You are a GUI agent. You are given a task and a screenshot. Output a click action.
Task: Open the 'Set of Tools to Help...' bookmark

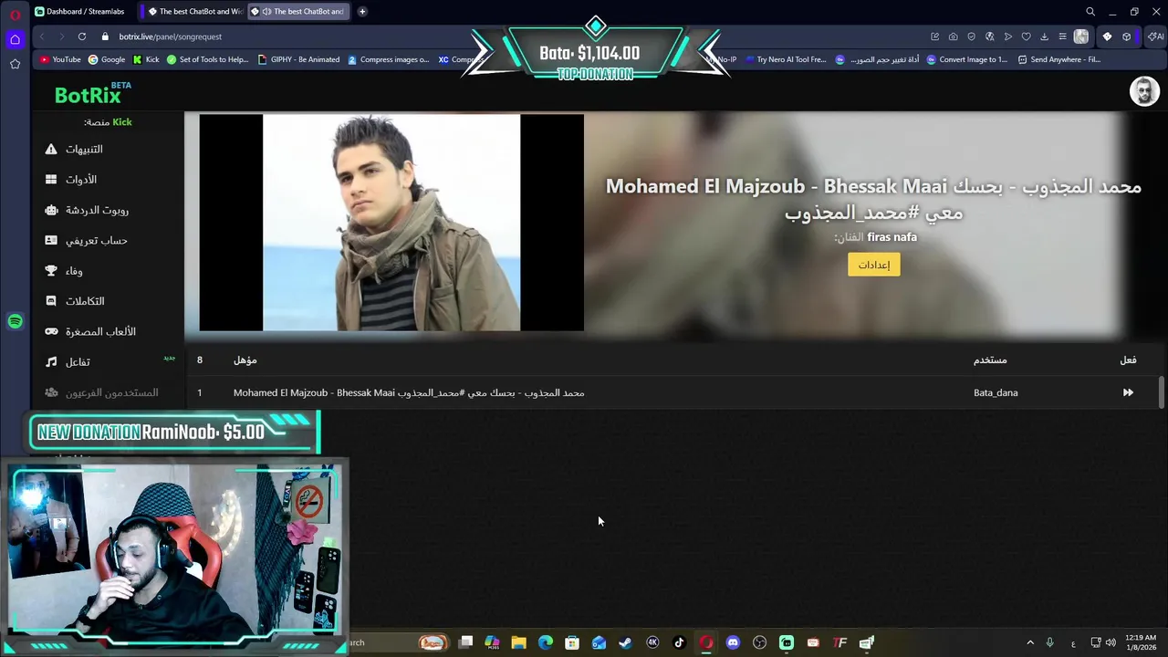pyautogui.click(x=206, y=59)
